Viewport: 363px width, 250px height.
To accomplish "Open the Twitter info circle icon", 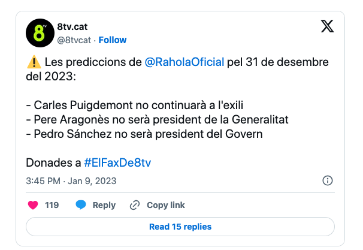I will pyautogui.click(x=328, y=180).
